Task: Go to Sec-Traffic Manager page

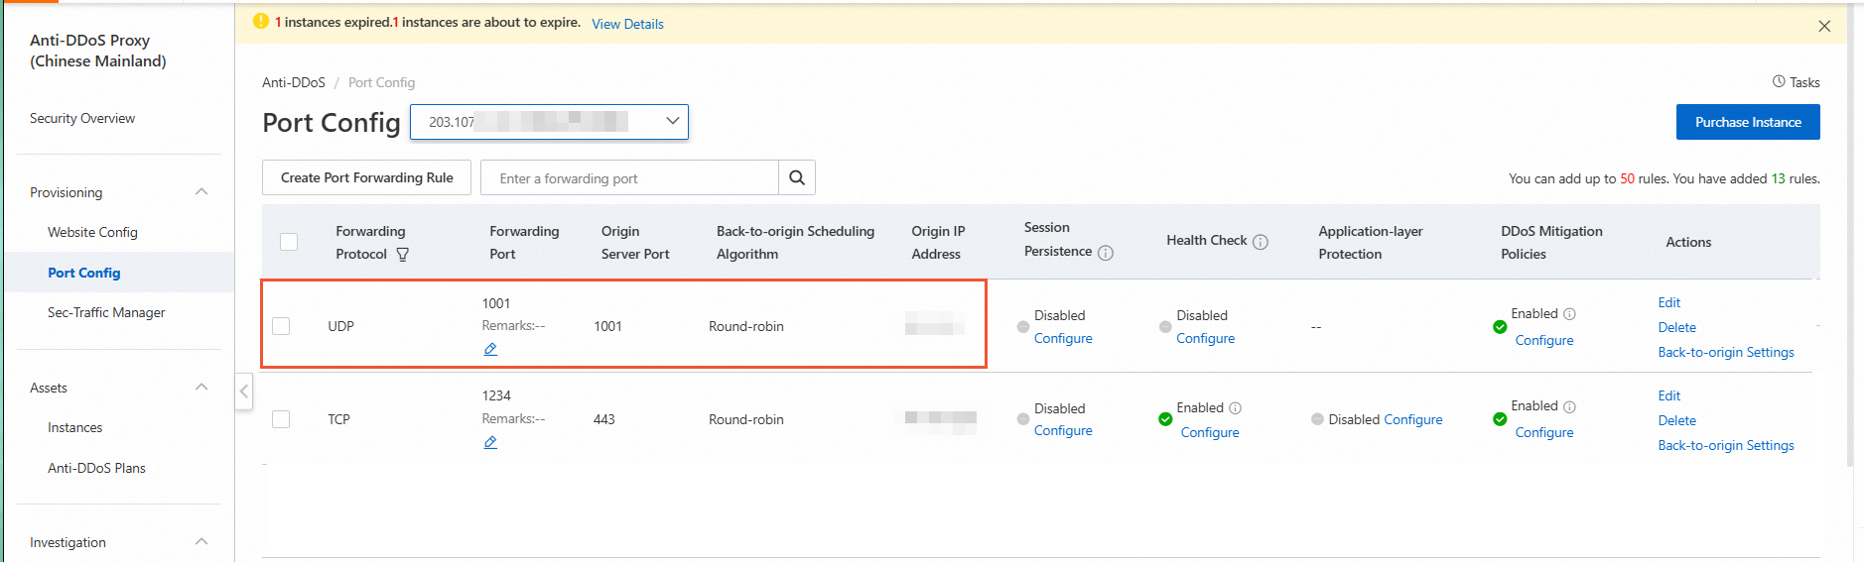Action: 106,312
